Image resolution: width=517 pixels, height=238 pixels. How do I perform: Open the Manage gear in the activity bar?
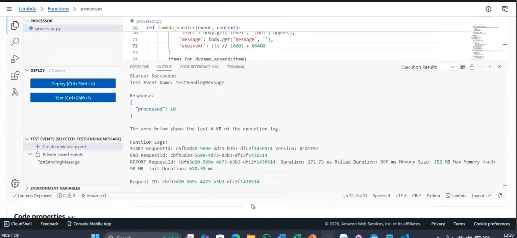point(15,183)
